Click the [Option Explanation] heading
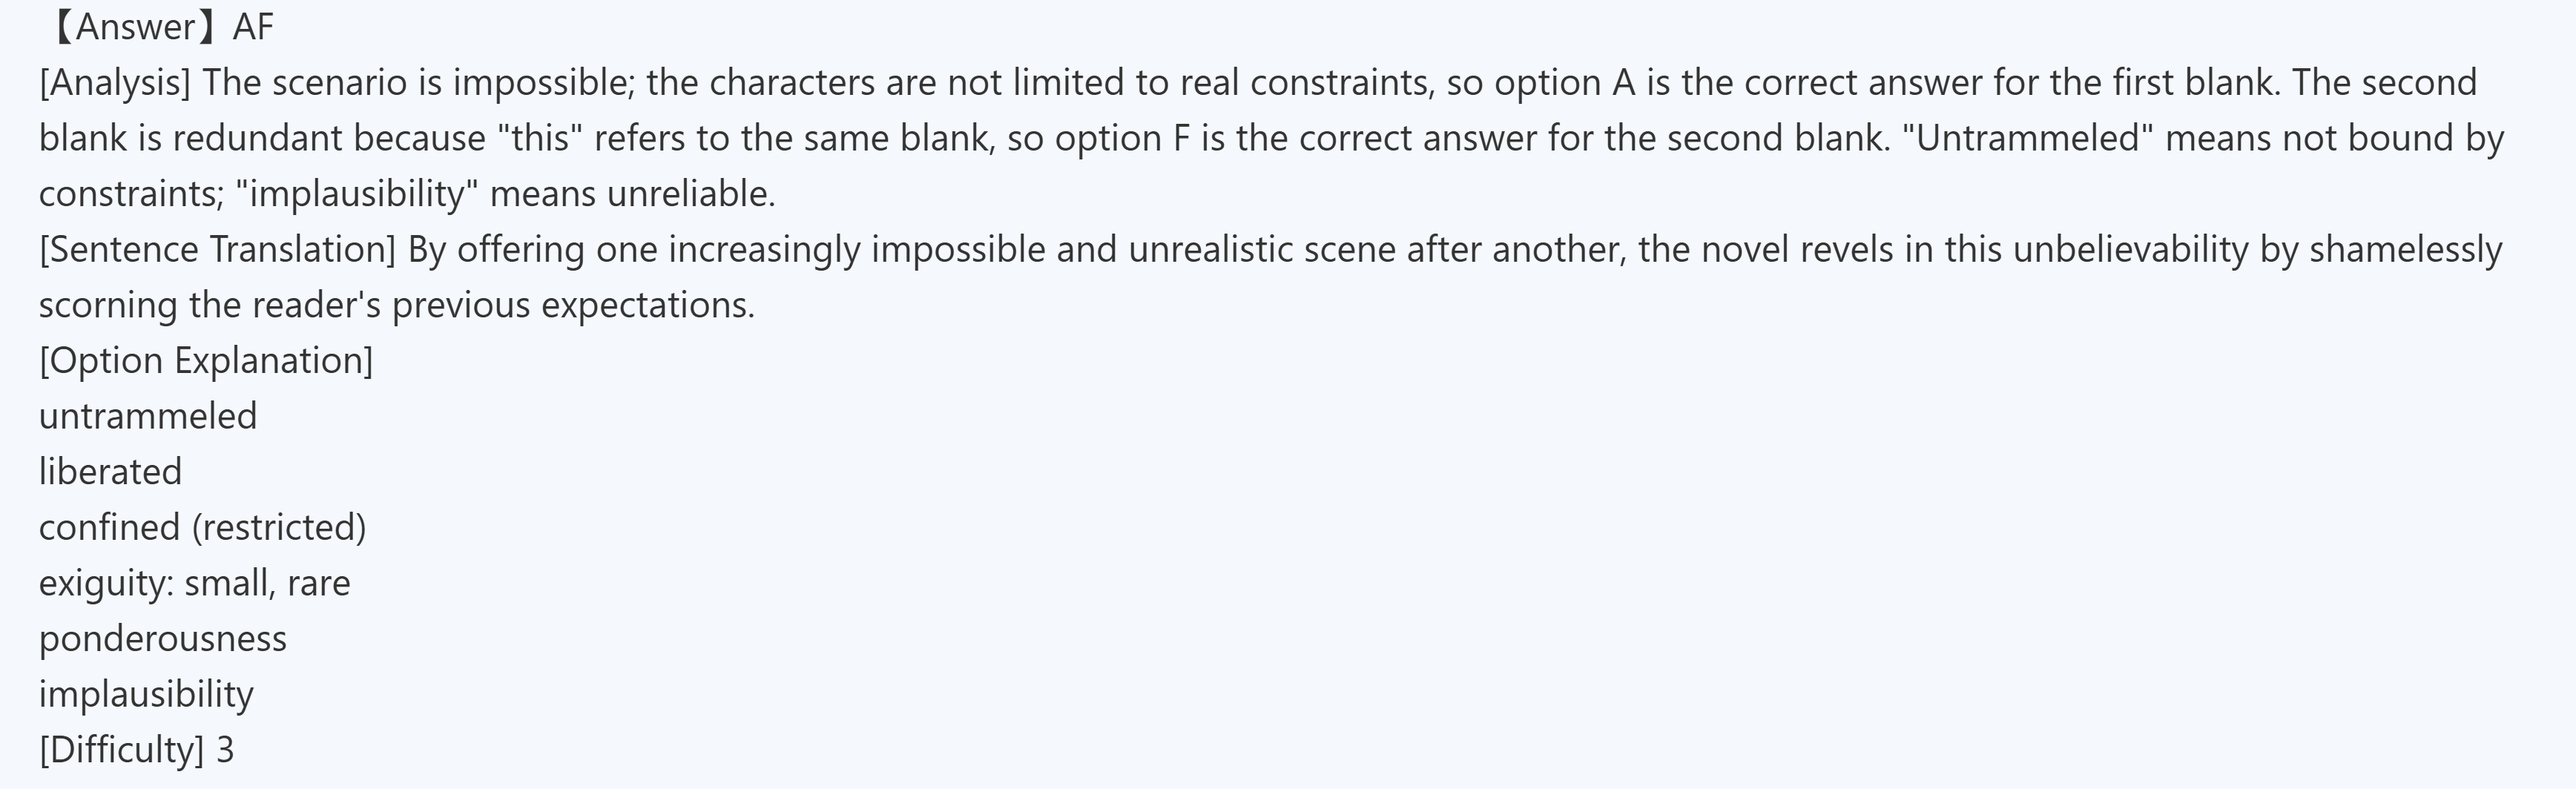The height and width of the screenshot is (789, 2576). point(206,360)
